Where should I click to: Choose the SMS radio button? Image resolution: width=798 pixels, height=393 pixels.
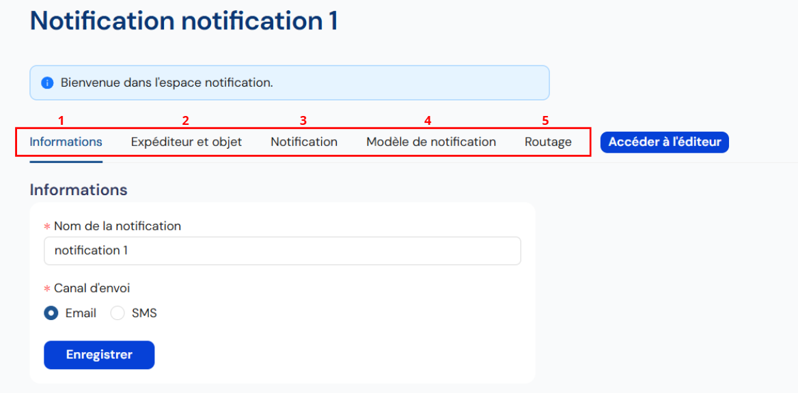point(118,313)
